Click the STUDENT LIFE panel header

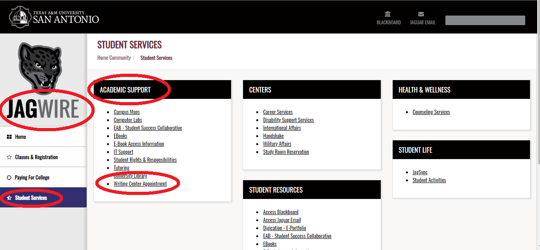click(461, 150)
